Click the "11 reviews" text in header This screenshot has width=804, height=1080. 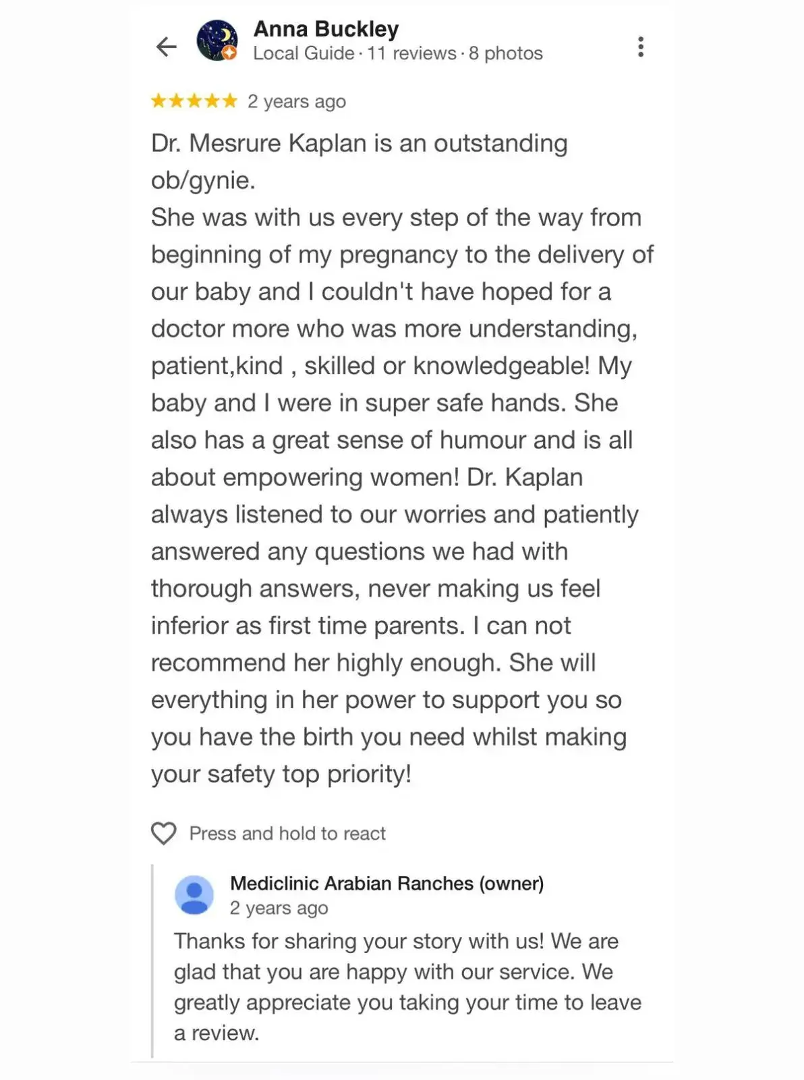tap(411, 53)
